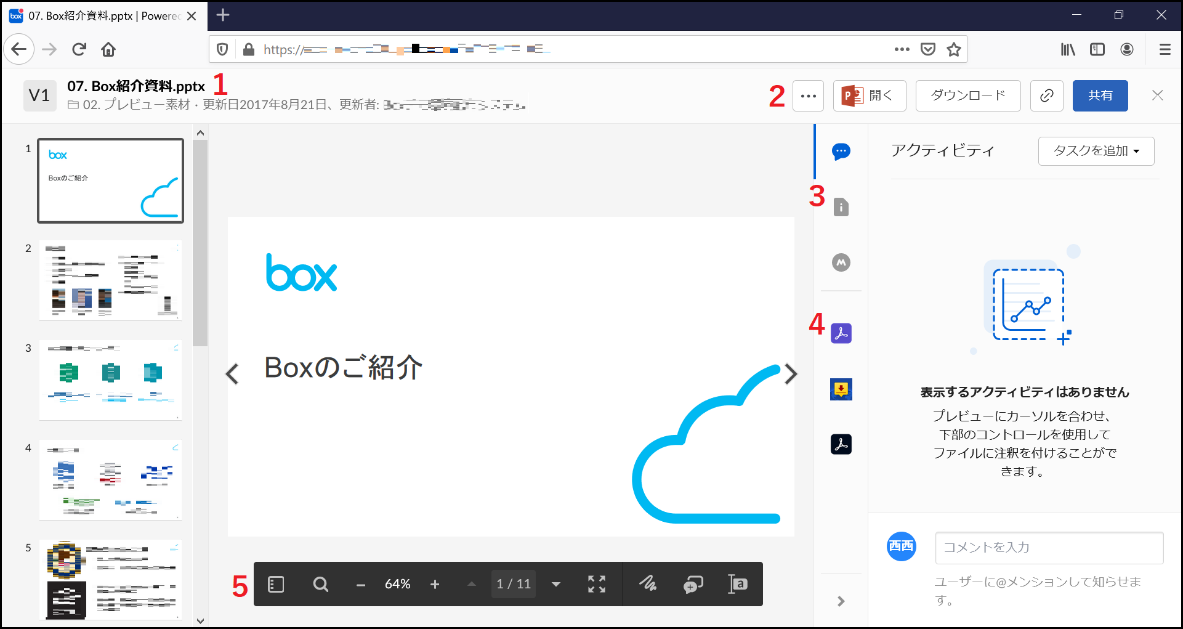Select slide 3 thumbnail
Screen dimensions: 1183x629
click(111, 380)
